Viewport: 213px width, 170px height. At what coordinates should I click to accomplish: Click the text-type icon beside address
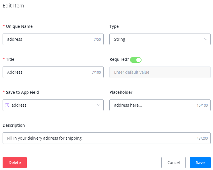coord(7,105)
